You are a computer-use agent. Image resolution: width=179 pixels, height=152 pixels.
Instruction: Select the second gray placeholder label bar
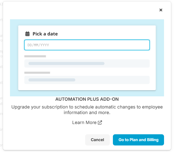click(x=37, y=73)
